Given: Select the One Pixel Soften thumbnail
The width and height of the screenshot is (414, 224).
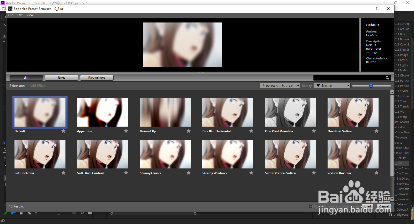Looking at the screenshot, I should click(x=353, y=112).
